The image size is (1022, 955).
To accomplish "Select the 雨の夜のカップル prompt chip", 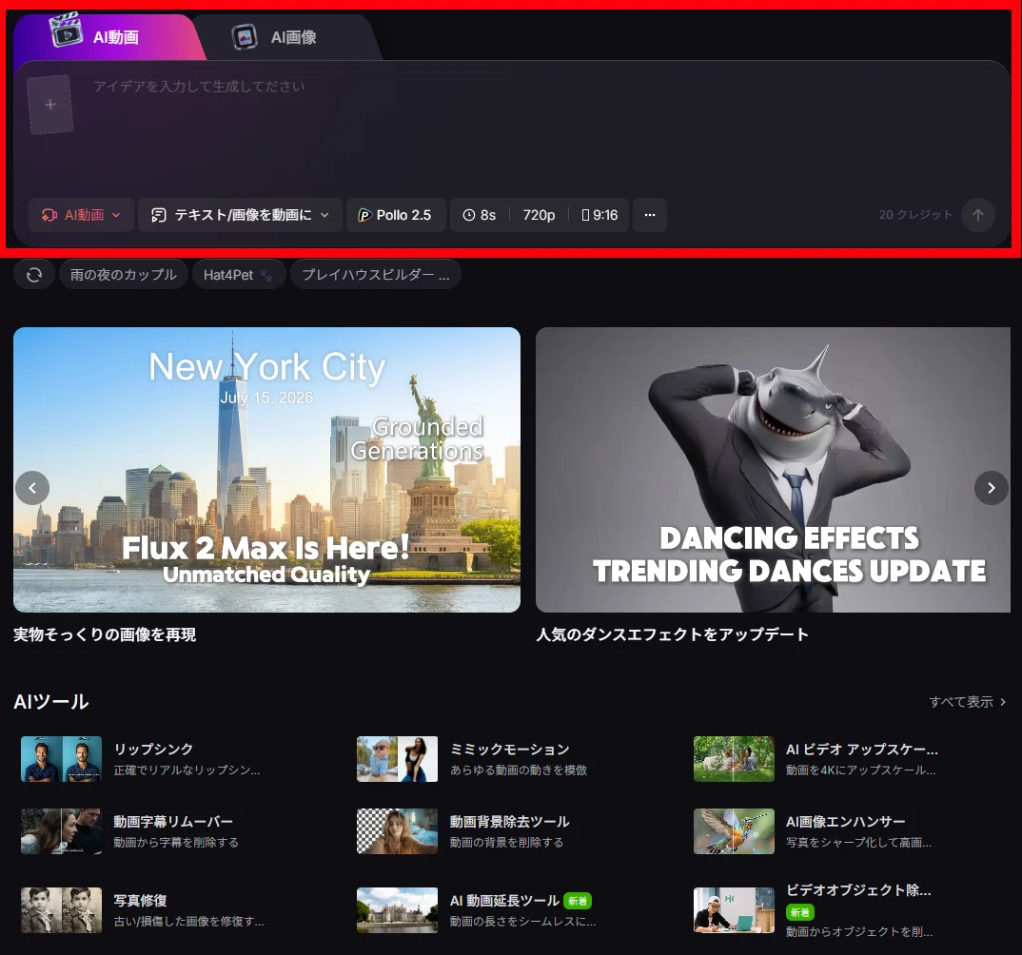I will coord(124,275).
